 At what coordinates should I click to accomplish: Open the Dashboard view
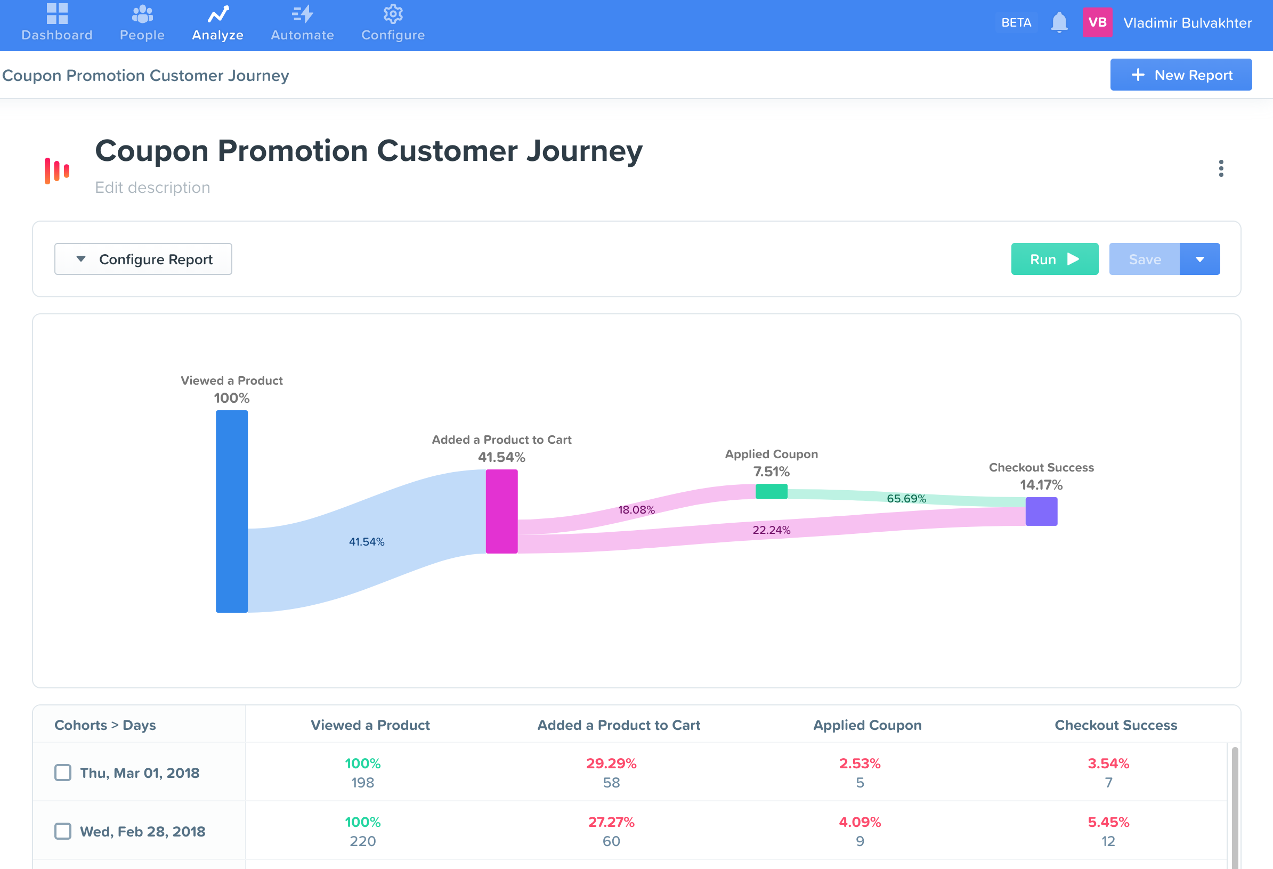[56, 23]
